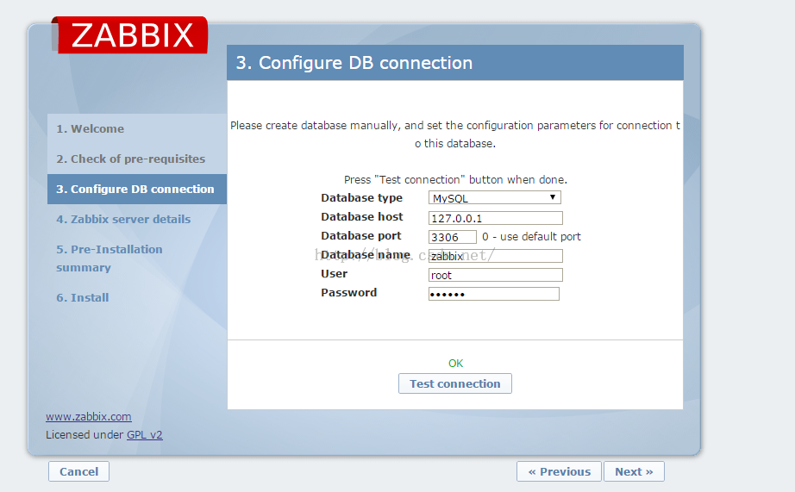Focus the Database name field
The image size is (795, 492).
click(x=495, y=256)
